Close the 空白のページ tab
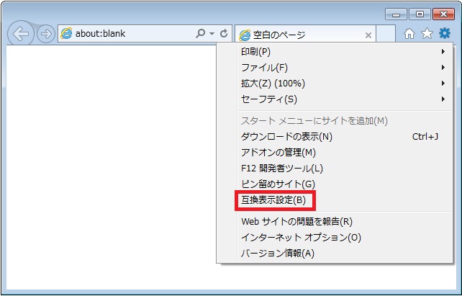This screenshot has height=296, width=462. [368, 35]
